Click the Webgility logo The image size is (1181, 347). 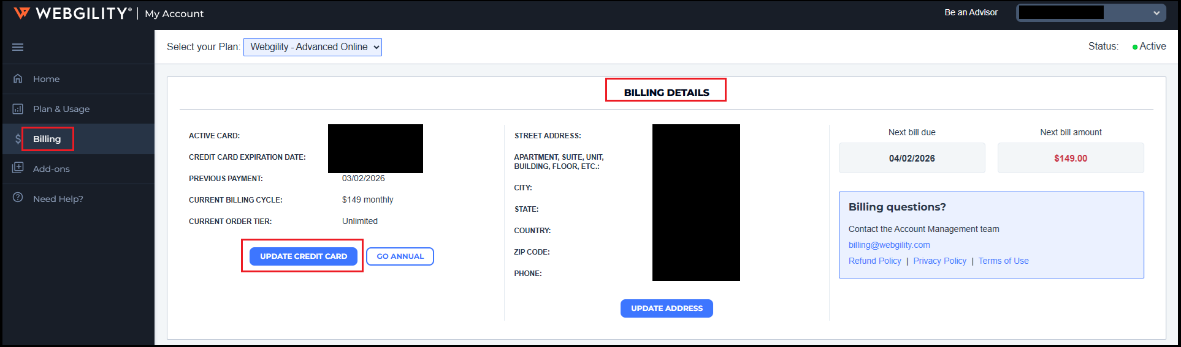pyautogui.click(x=72, y=13)
